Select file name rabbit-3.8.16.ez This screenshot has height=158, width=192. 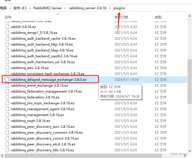coord(23,27)
